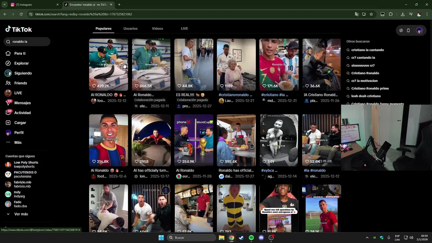Click the install app icon in address bar
The width and height of the screenshot is (432, 243).
(364, 14)
